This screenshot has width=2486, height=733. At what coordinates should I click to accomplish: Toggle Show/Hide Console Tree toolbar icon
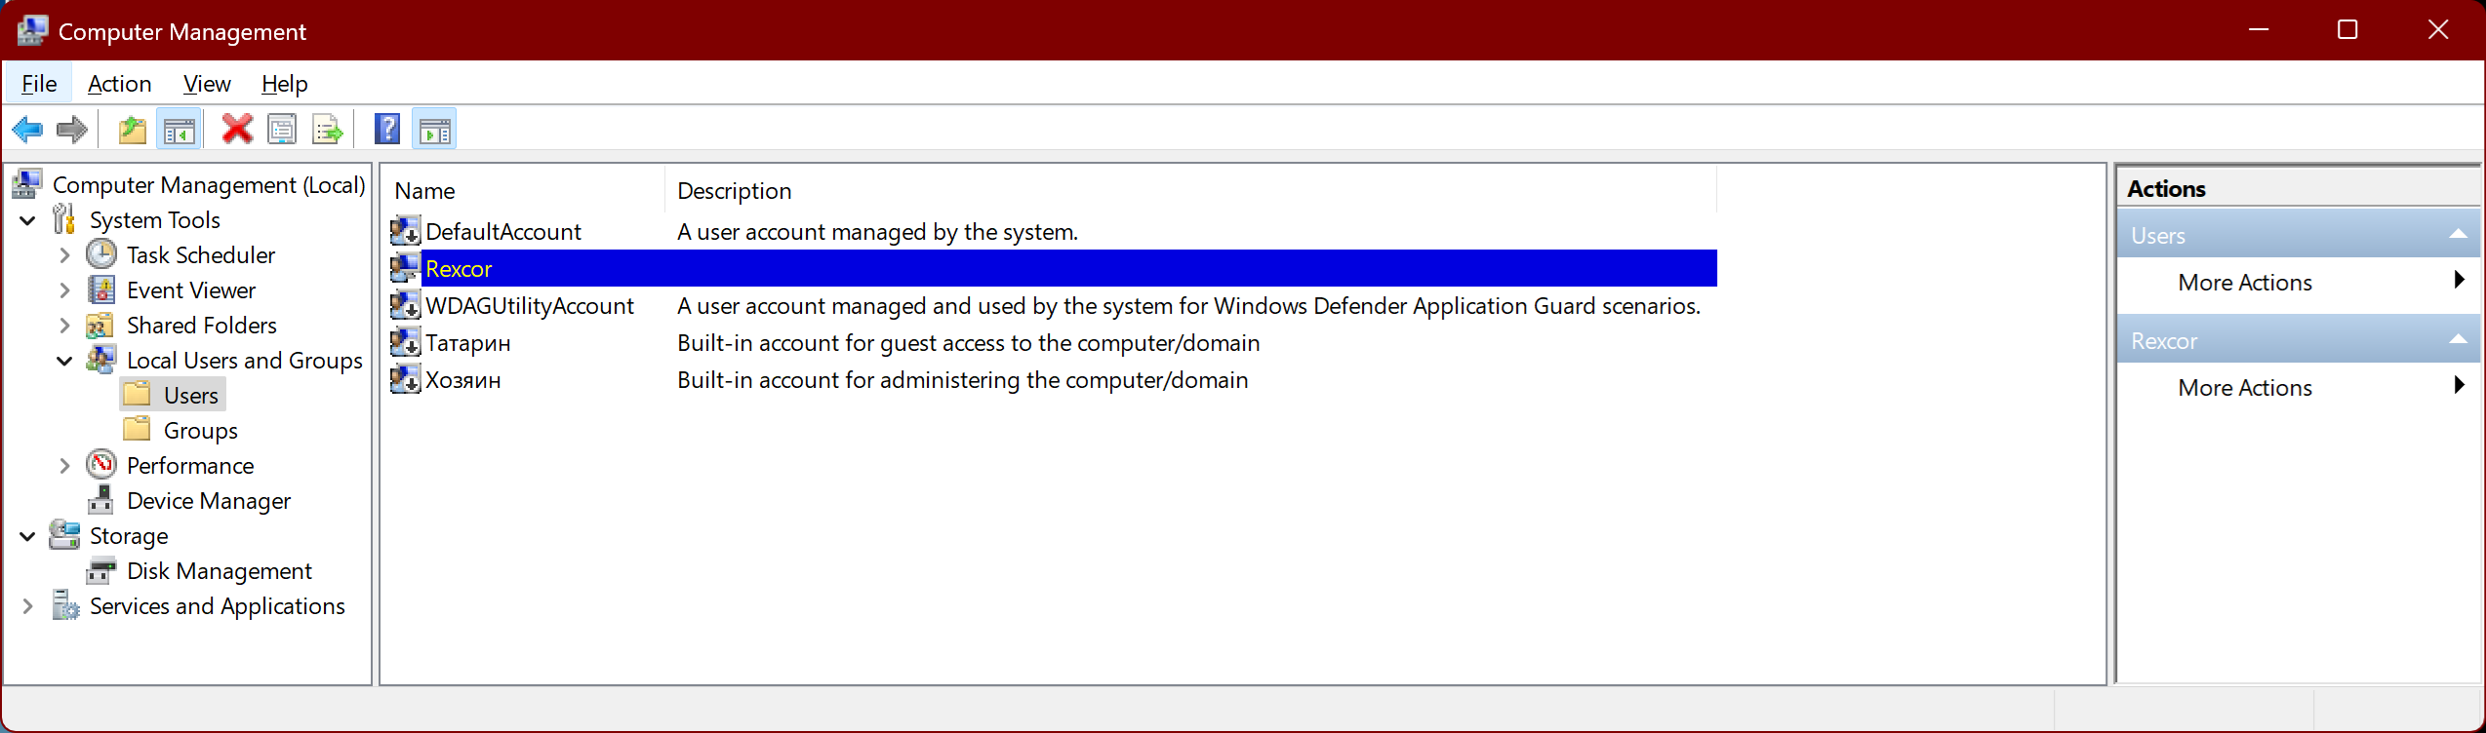point(179,130)
